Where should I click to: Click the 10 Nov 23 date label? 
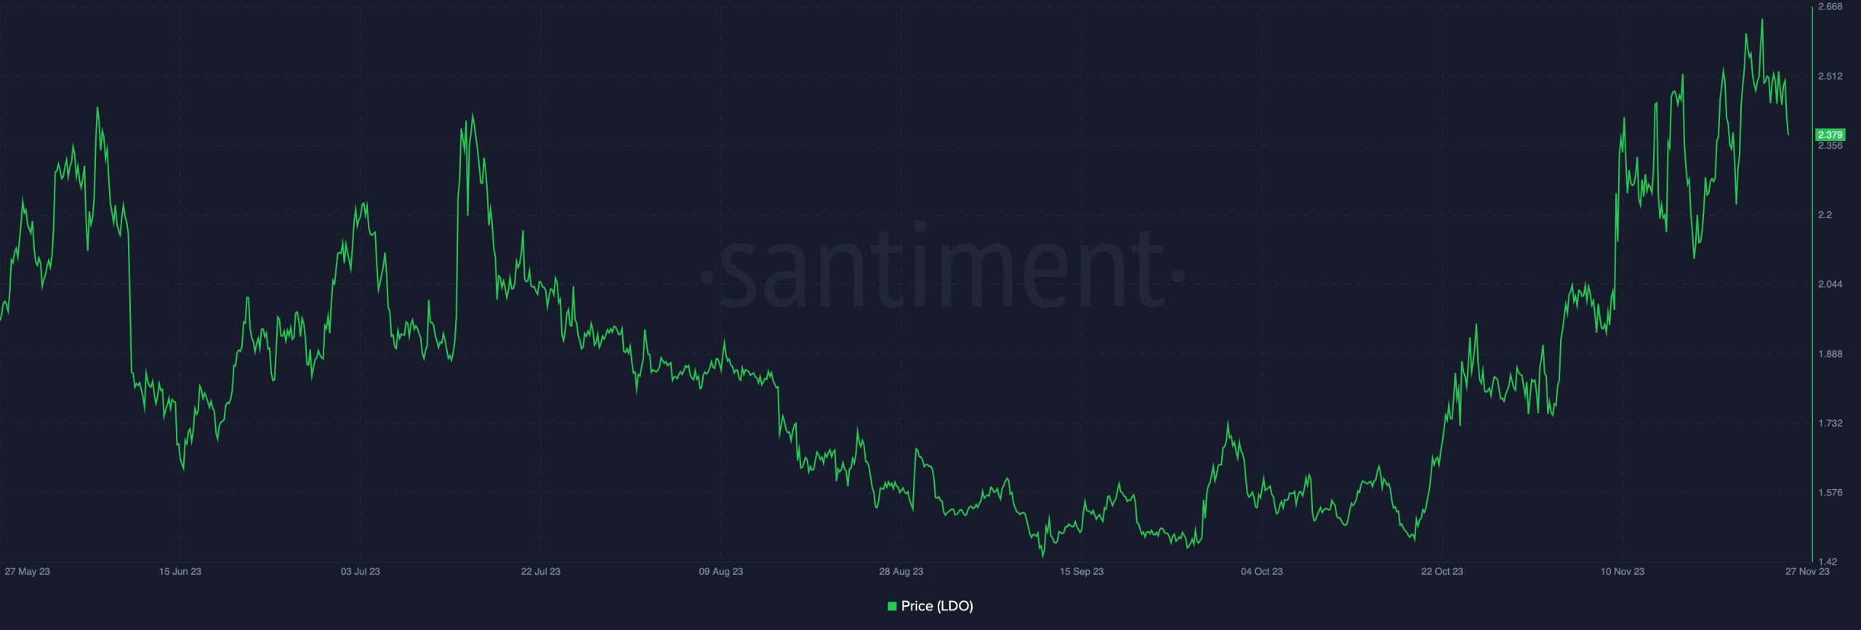[x=1623, y=571]
